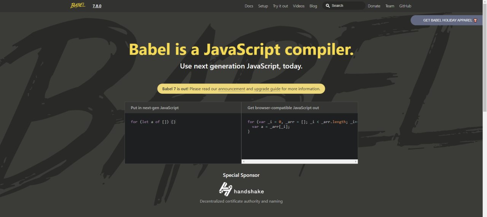Click the right arrow of the output scrollbar
Screen dimensions: 487x217
click(356, 162)
